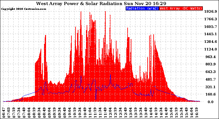
Task: Click the 11:49 time label
Action: click(105, 113)
